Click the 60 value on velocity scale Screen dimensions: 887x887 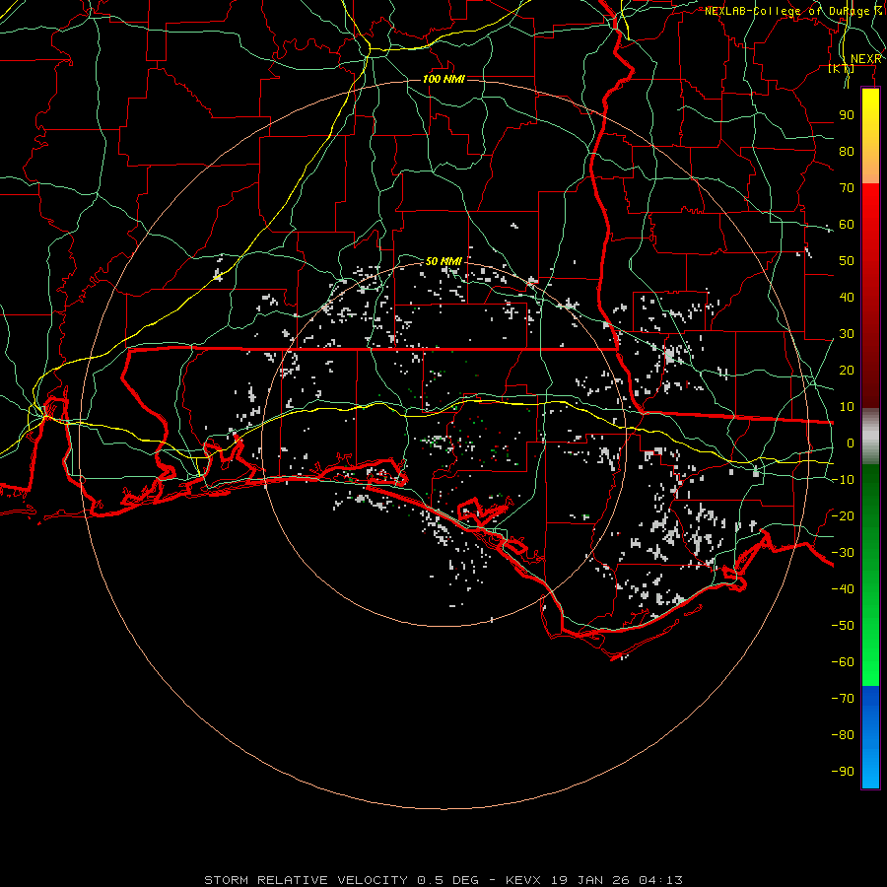[x=847, y=225]
